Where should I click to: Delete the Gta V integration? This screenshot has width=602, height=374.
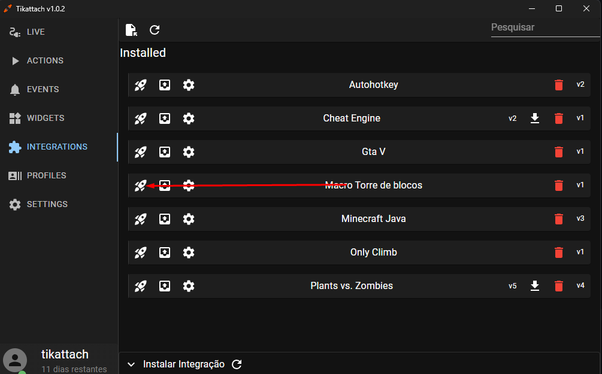coord(559,152)
